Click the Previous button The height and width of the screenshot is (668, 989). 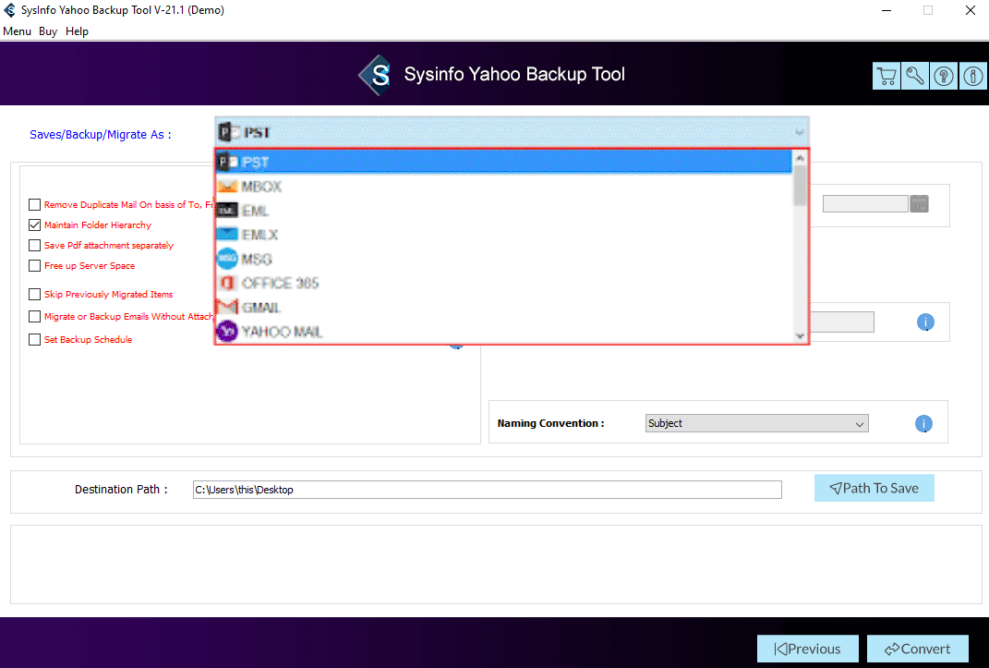point(808,649)
